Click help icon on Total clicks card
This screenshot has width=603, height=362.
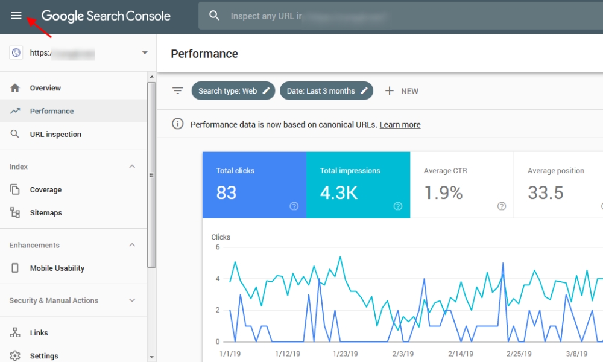coord(294,206)
